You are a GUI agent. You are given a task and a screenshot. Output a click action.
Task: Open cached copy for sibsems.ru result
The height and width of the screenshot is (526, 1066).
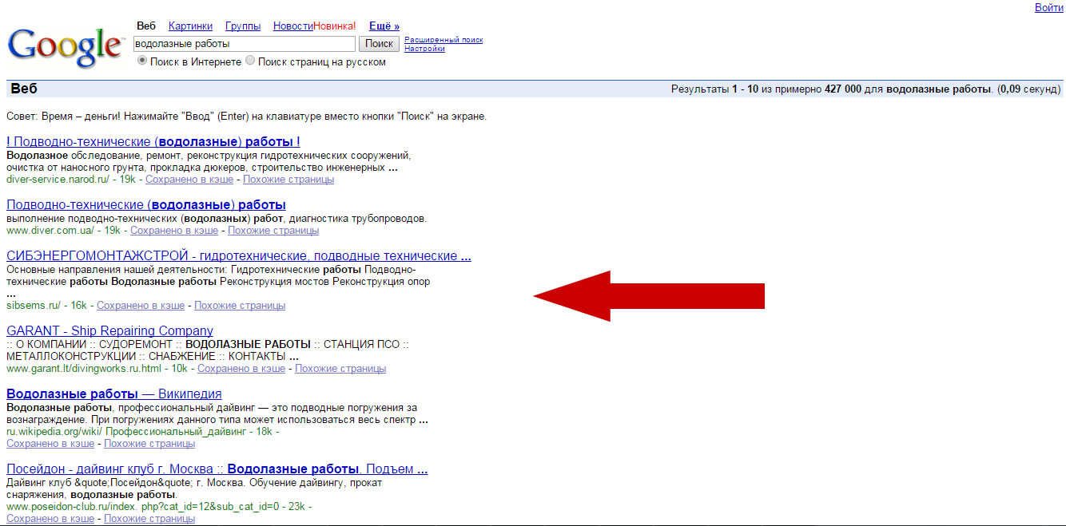pyautogui.click(x=141, y=306)
